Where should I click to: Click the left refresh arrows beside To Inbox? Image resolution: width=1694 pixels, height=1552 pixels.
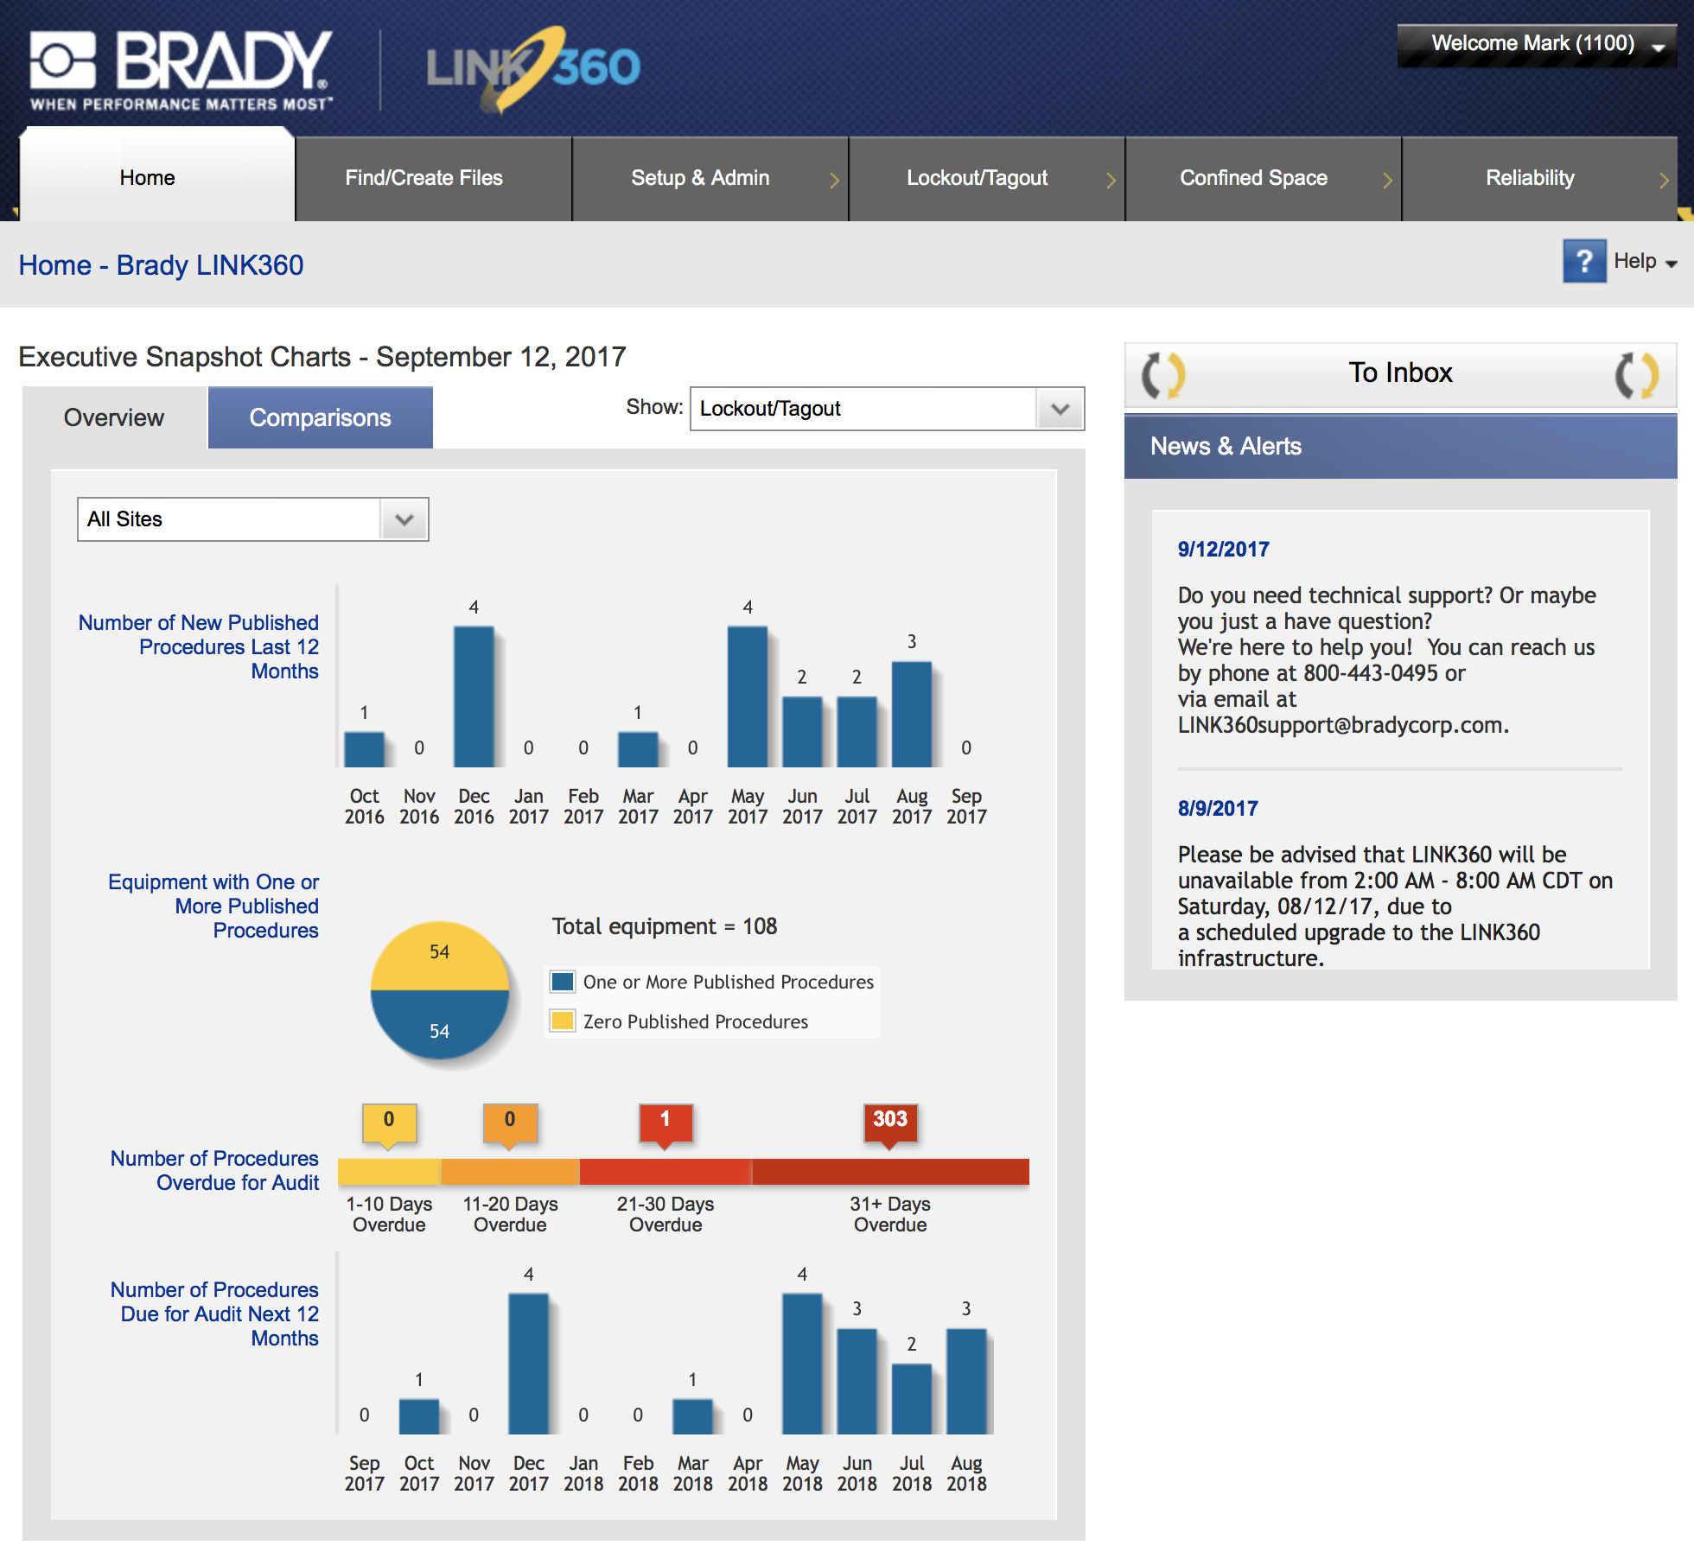click(1162, 374)
